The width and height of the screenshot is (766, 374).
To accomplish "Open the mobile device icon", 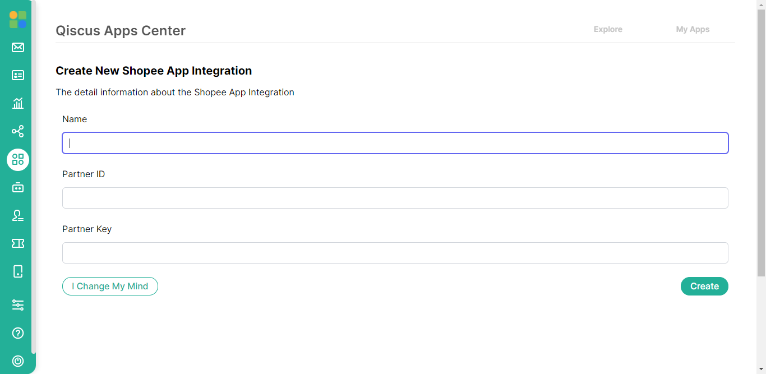I will (x=18, y=271).
